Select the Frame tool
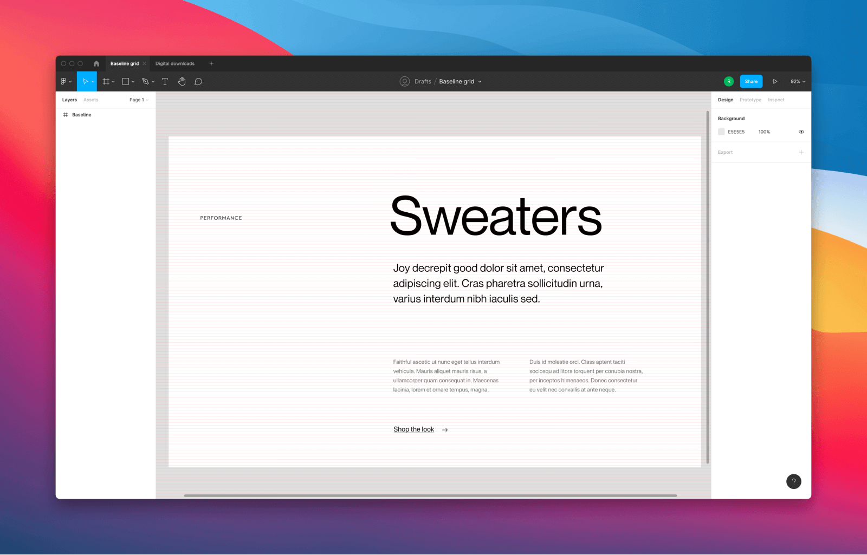This screenshot has width=867, height=555. pos(106,81)
